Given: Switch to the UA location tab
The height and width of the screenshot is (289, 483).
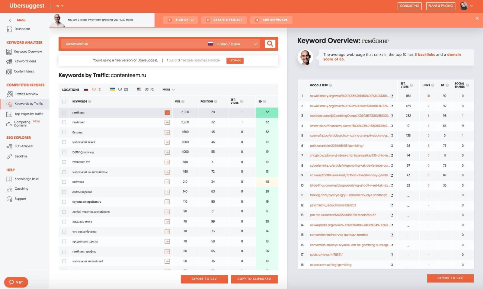Looking at the screenshot, I should 119,90.
